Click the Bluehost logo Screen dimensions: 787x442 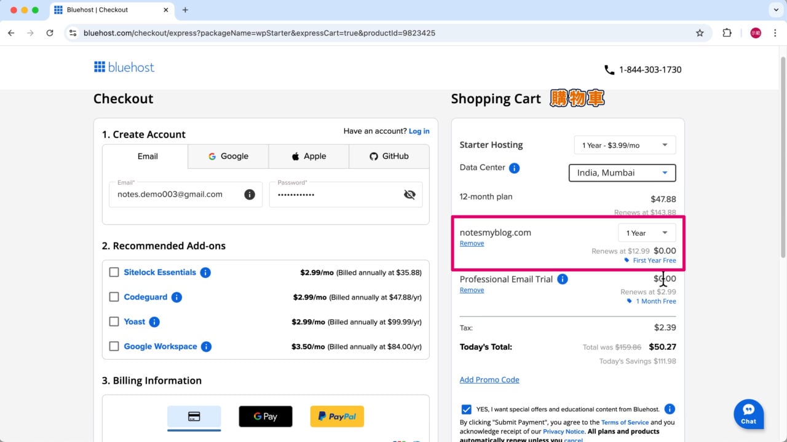(x=124, y=68)
